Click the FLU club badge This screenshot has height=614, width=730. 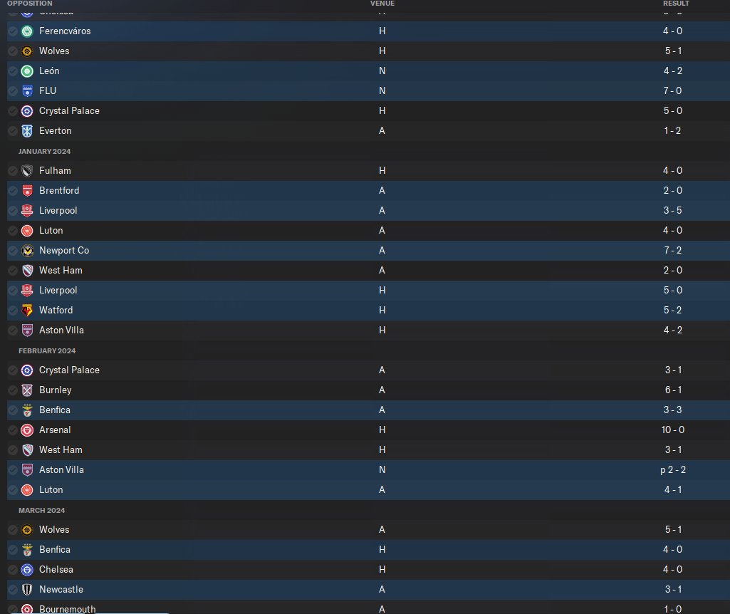(27, 91)
